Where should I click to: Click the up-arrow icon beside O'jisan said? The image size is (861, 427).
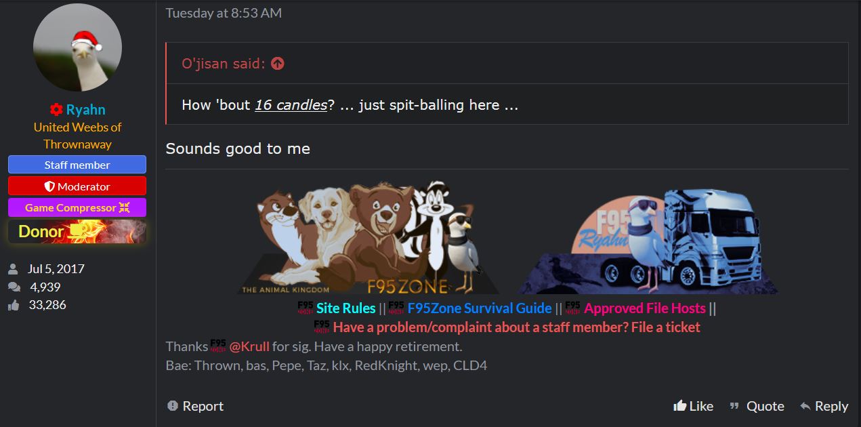coord(278,64)
